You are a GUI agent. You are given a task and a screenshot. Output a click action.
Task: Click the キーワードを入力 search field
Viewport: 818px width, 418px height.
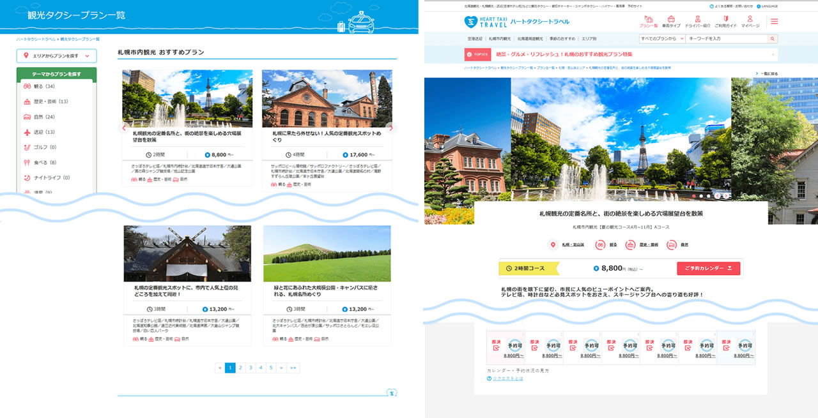pyautogui.click(x=727, y=39)
